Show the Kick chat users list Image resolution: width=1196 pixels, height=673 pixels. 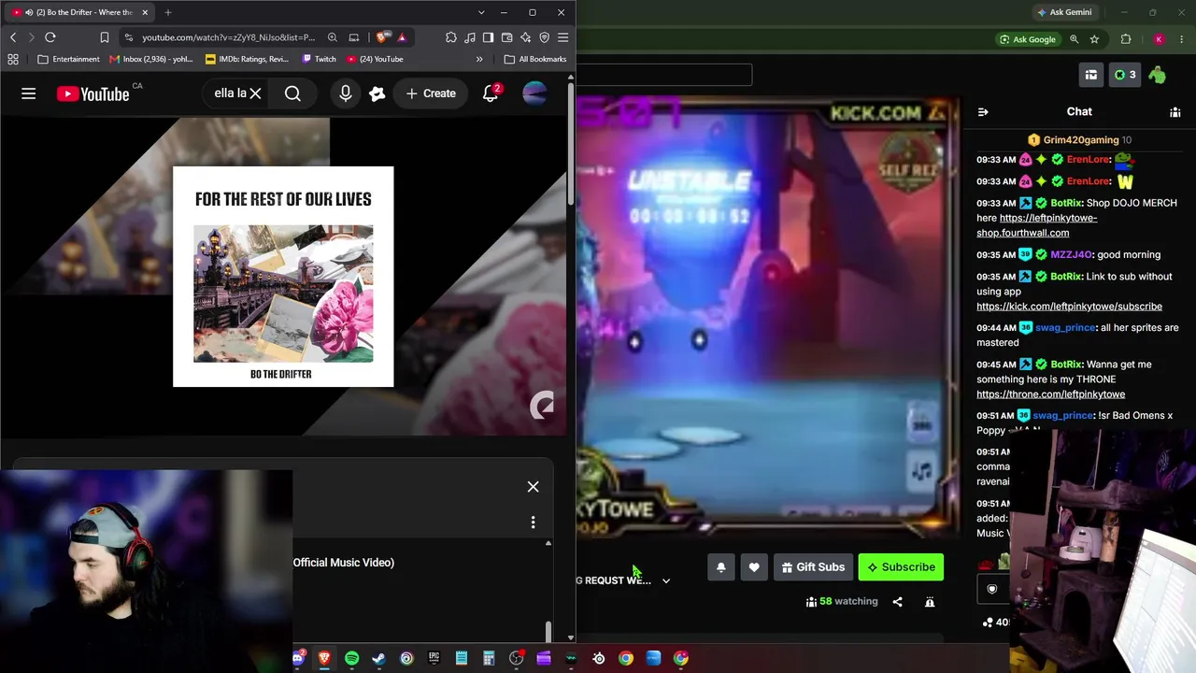[1175, 112]
